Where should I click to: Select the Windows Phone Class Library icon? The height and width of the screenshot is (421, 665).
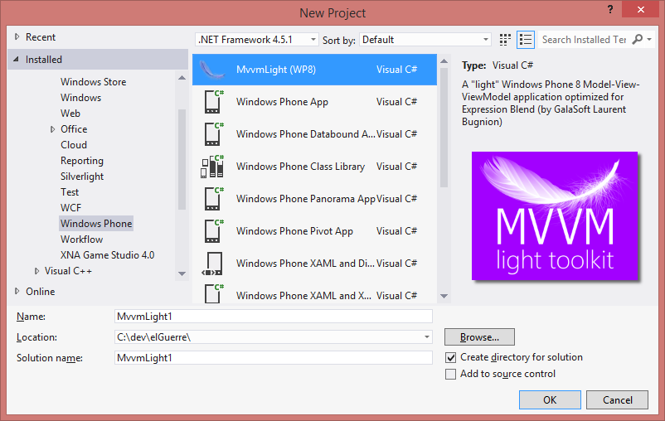(213, 167)
